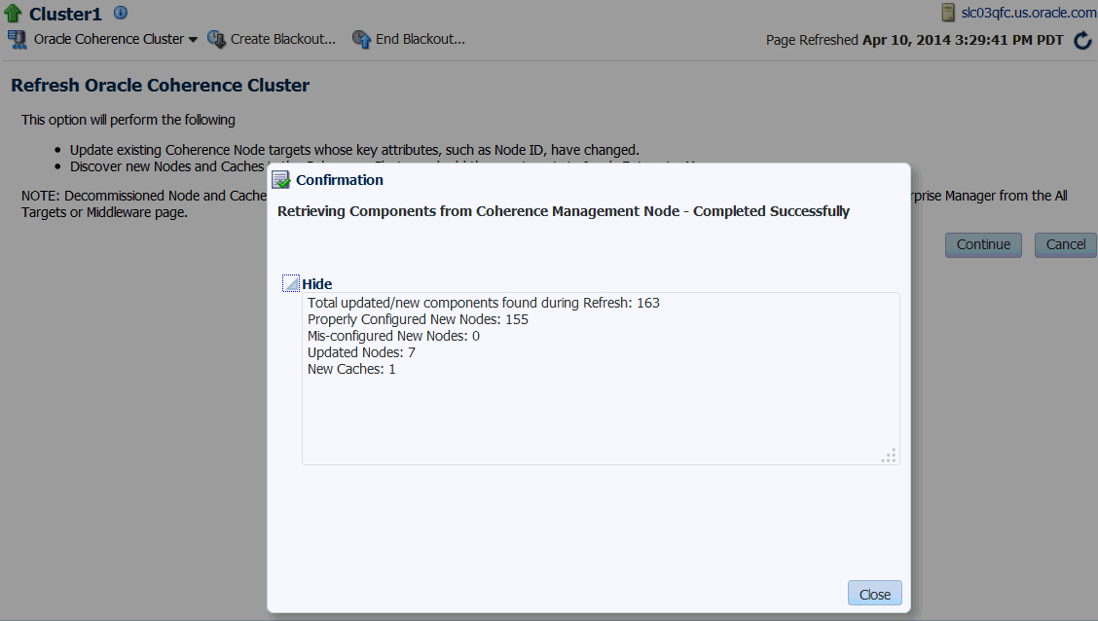The width and height of the screenshot is (1098, 621).
Task: Click the Updated Nodes: 7 line
Action: point(361,352)
